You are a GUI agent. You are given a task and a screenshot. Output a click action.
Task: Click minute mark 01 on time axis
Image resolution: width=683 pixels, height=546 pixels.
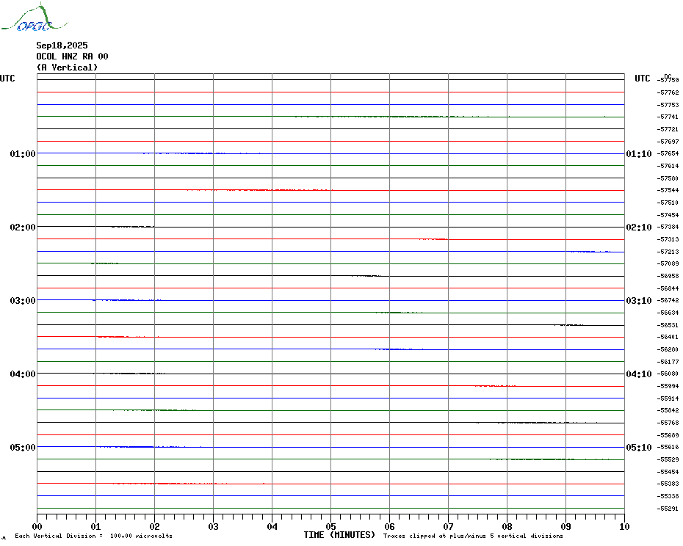coord(95,527)
